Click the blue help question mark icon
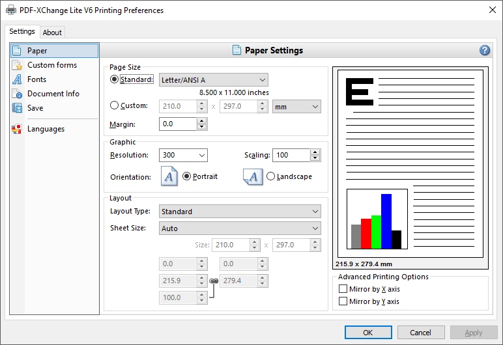This screenshot has width=503, height=345. (x=484, y=50)
